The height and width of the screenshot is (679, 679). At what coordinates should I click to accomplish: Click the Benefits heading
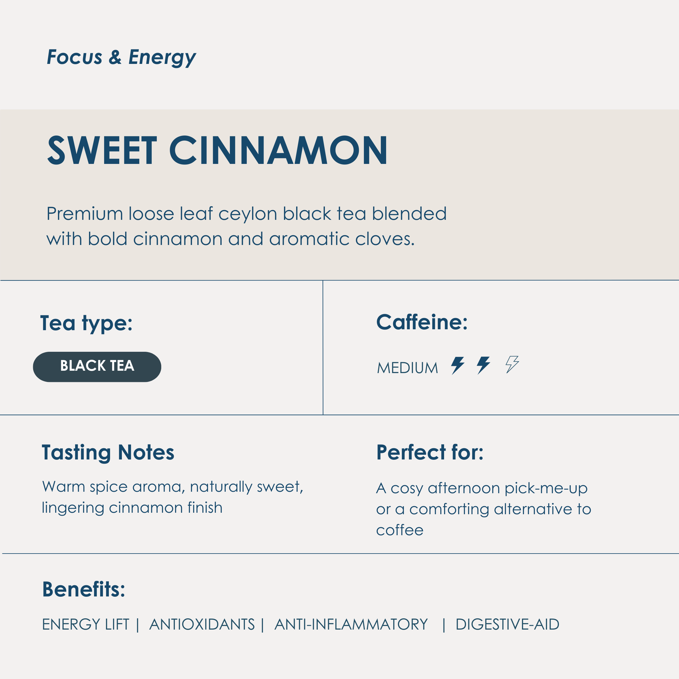coord(84,589)
